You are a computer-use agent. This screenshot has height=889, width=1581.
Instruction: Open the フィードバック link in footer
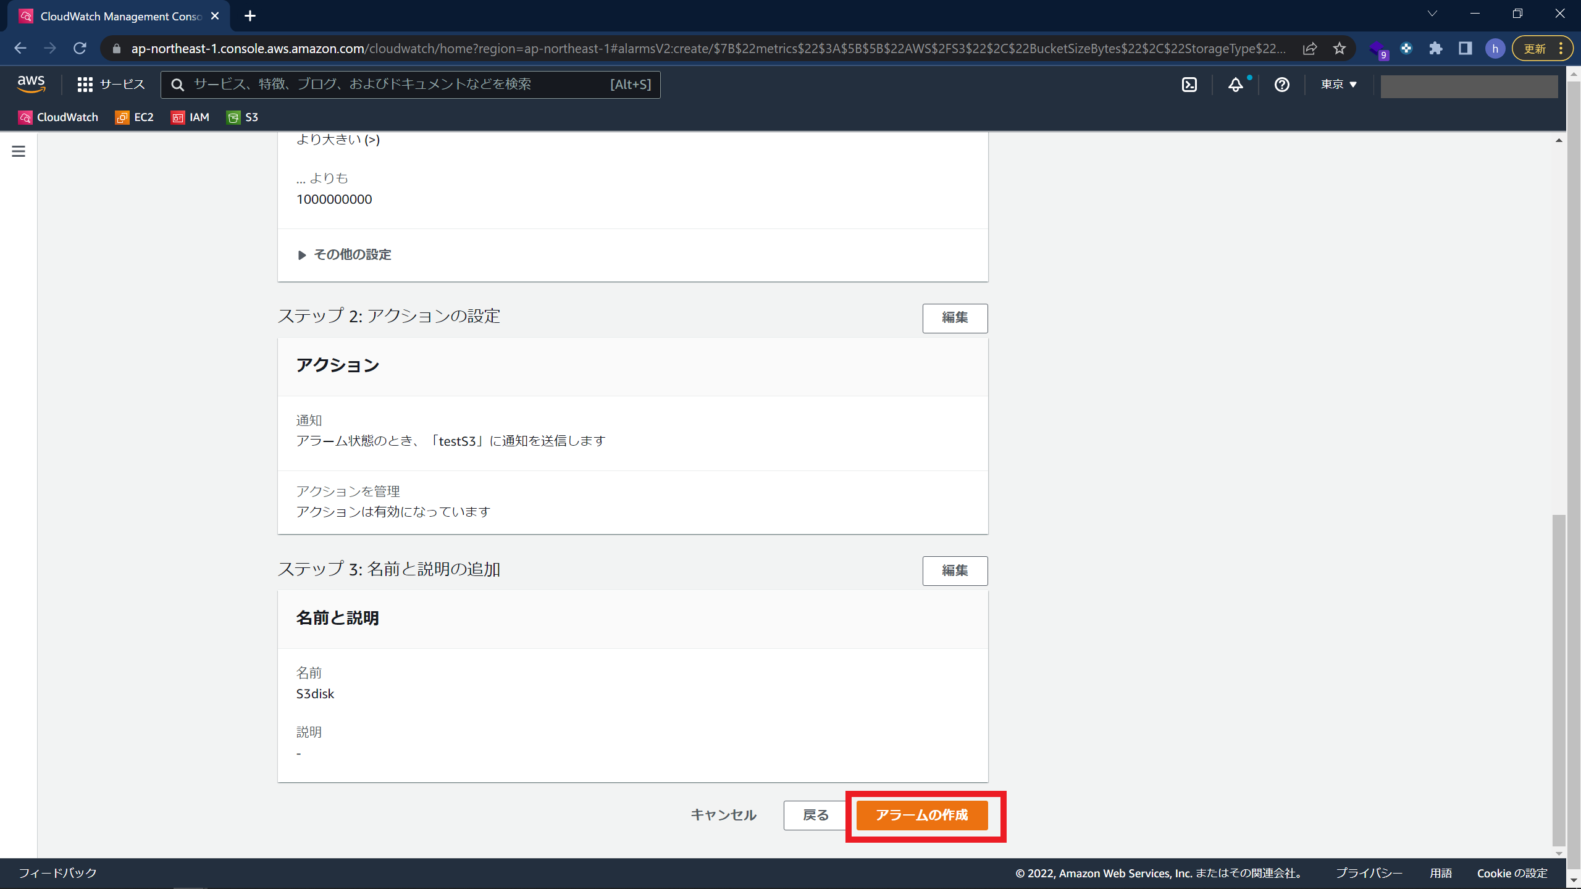(58, 873)
